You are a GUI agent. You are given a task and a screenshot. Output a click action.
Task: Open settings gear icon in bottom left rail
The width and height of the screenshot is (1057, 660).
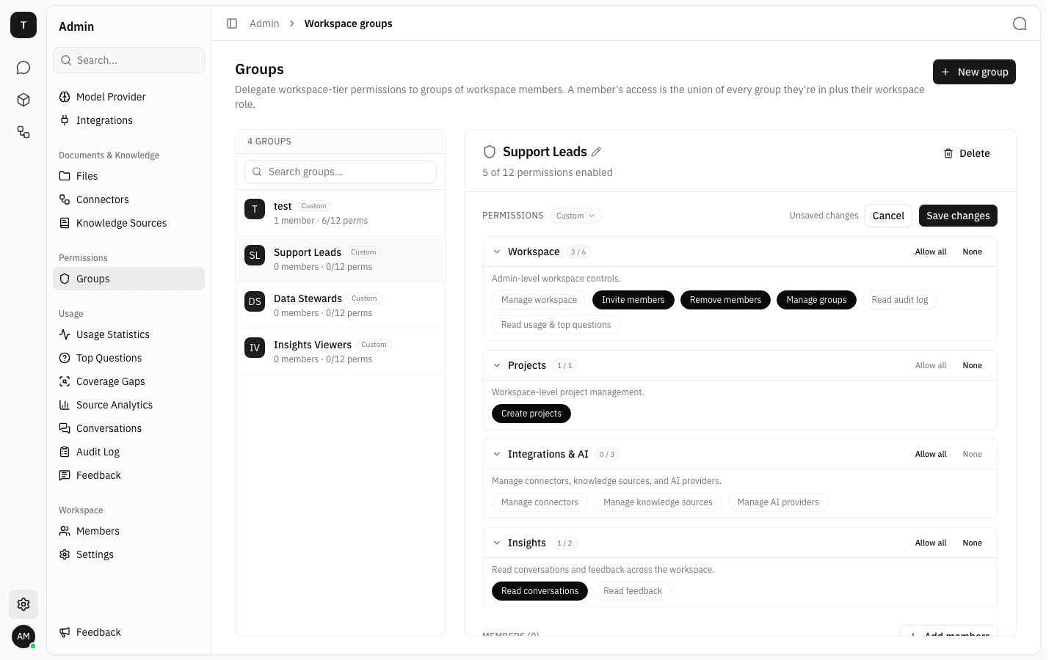click(23, 604)
